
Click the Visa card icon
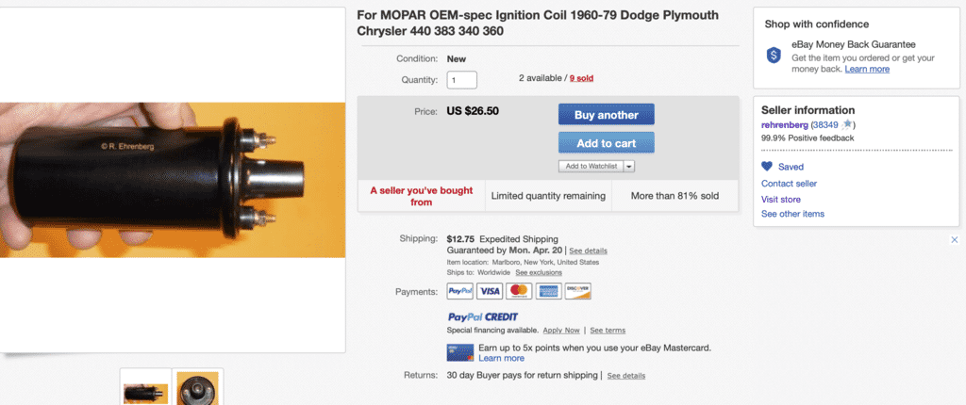point(489,291)
